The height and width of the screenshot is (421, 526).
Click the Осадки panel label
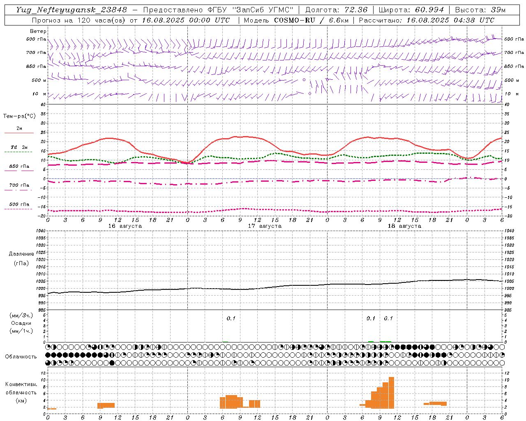pos(21,324)
